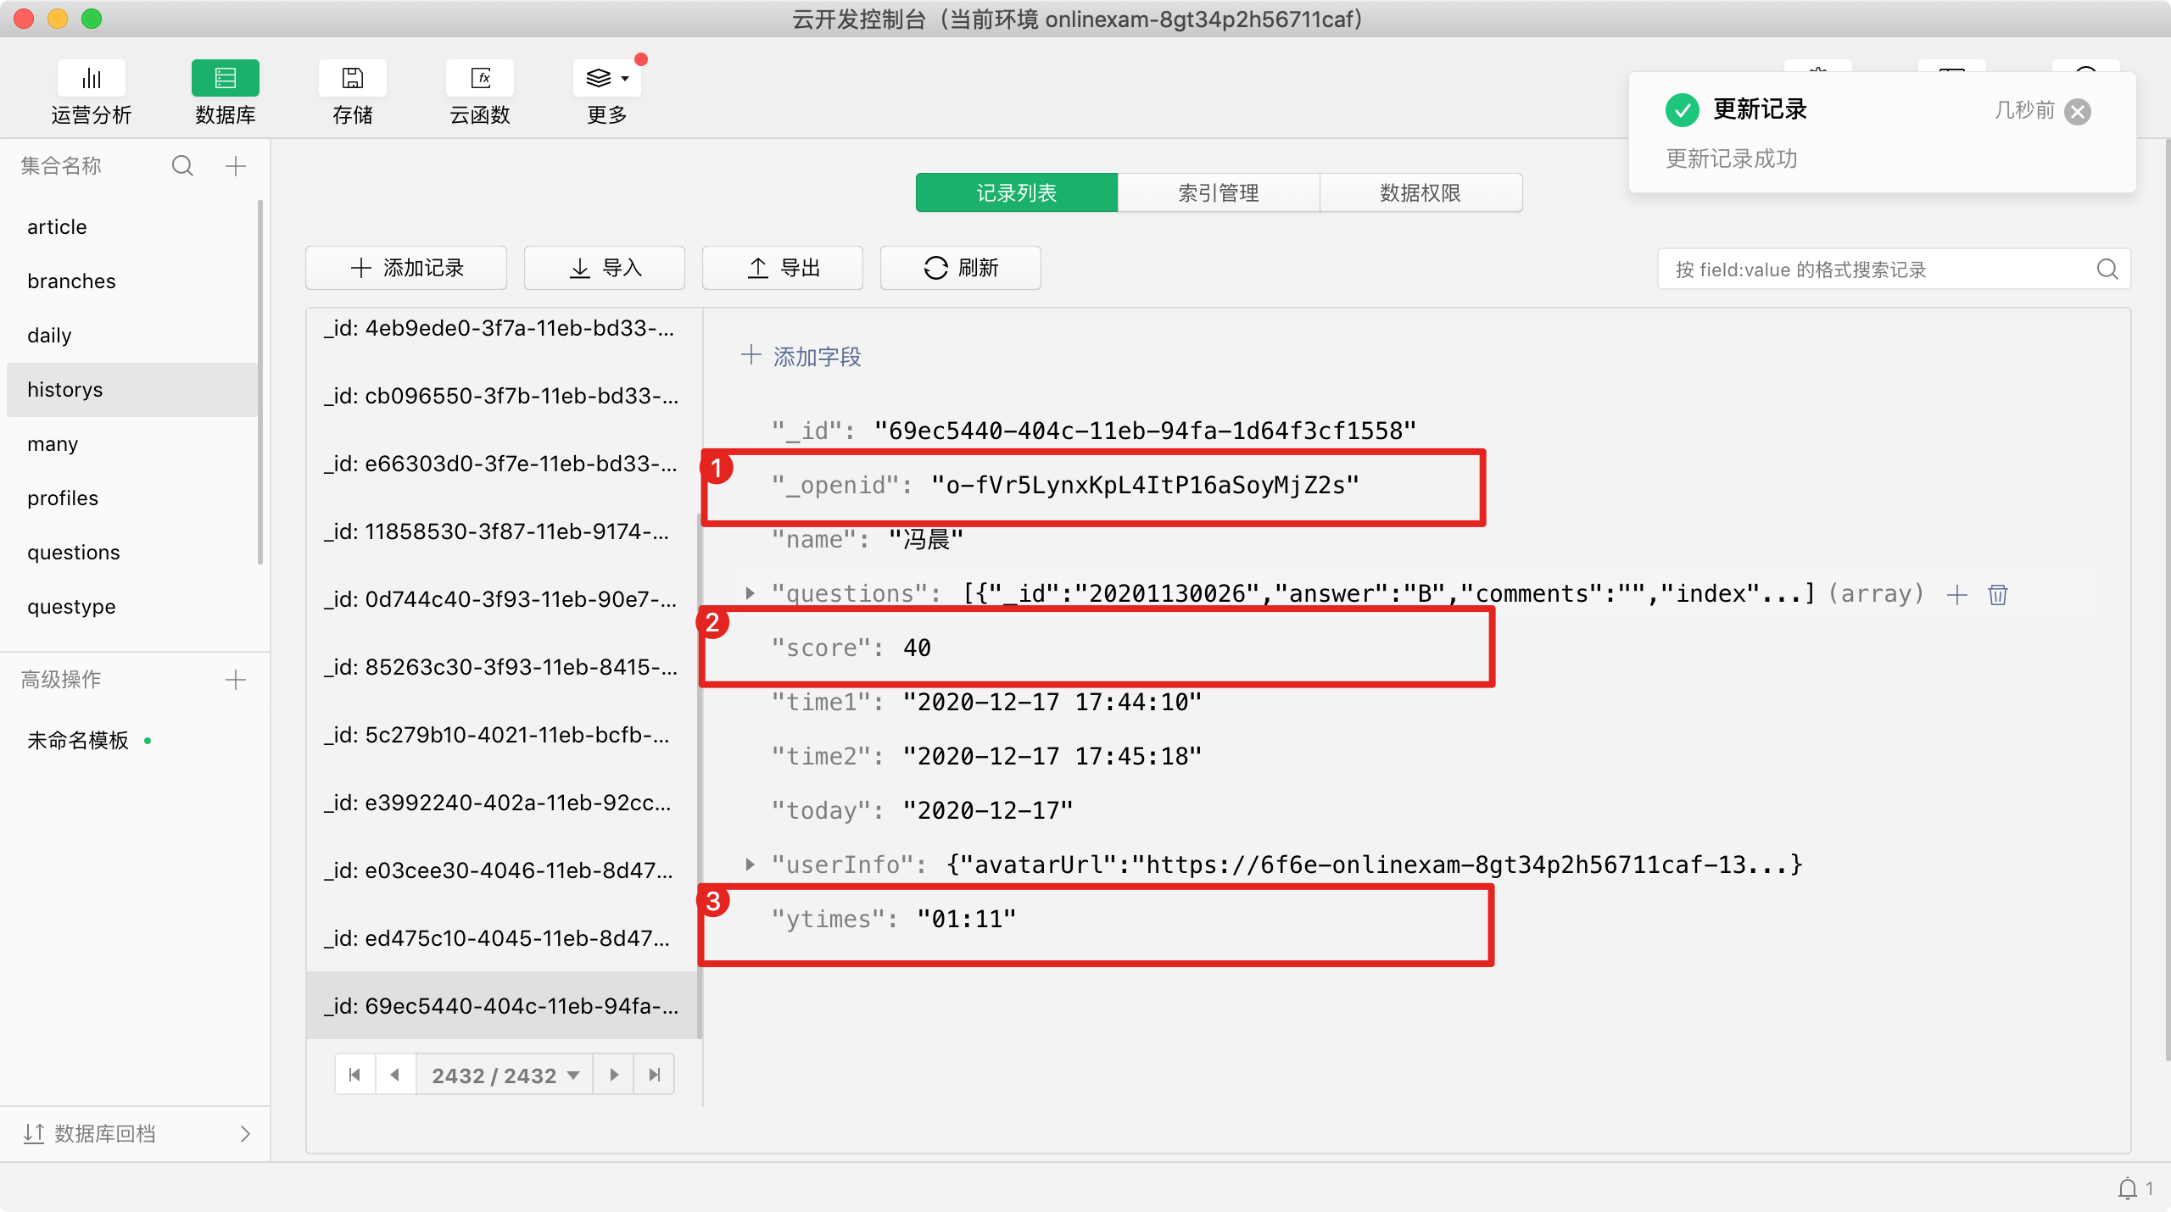Delete the questions field with trash icon
The image size is (2171, 1212).
tap(1998, 594)
